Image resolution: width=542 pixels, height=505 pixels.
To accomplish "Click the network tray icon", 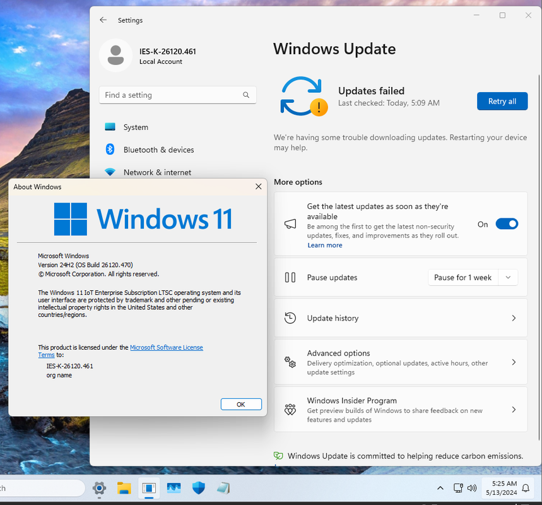I will pos(458,488).
